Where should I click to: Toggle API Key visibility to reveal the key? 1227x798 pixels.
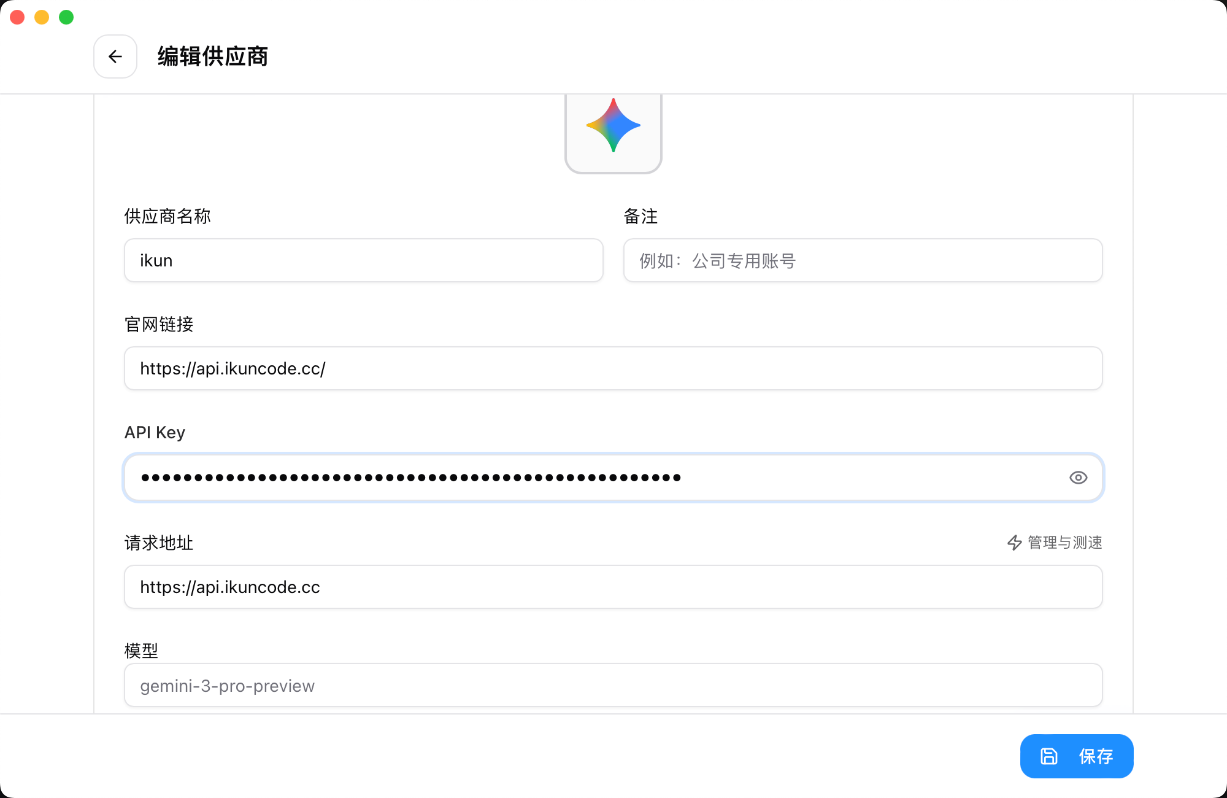tap(1078, 478)
